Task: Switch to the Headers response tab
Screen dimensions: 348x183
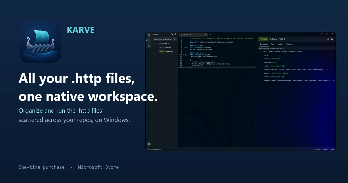Action: click(x=280, y=44)
